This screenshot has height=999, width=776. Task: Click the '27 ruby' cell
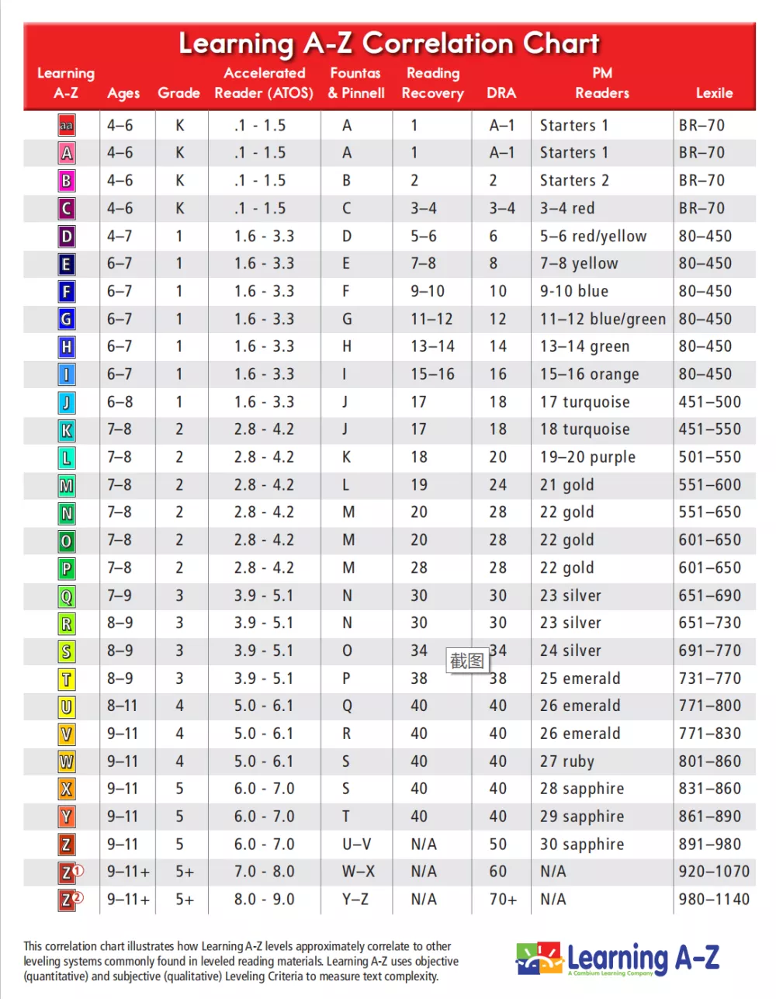click(x=567, y=761)
